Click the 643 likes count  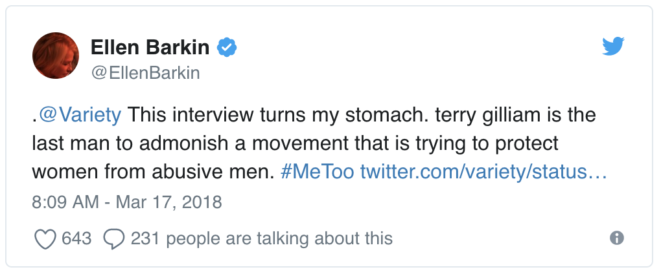pos(76,238)
